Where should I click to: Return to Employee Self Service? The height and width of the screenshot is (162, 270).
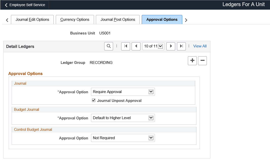pyautogui.click(x=27, y=5)
